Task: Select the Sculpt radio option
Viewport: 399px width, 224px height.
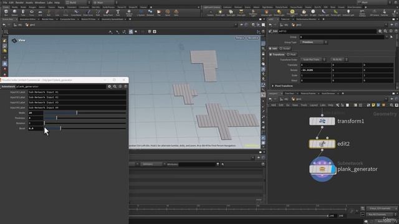Action: click(x=285, y=49)
